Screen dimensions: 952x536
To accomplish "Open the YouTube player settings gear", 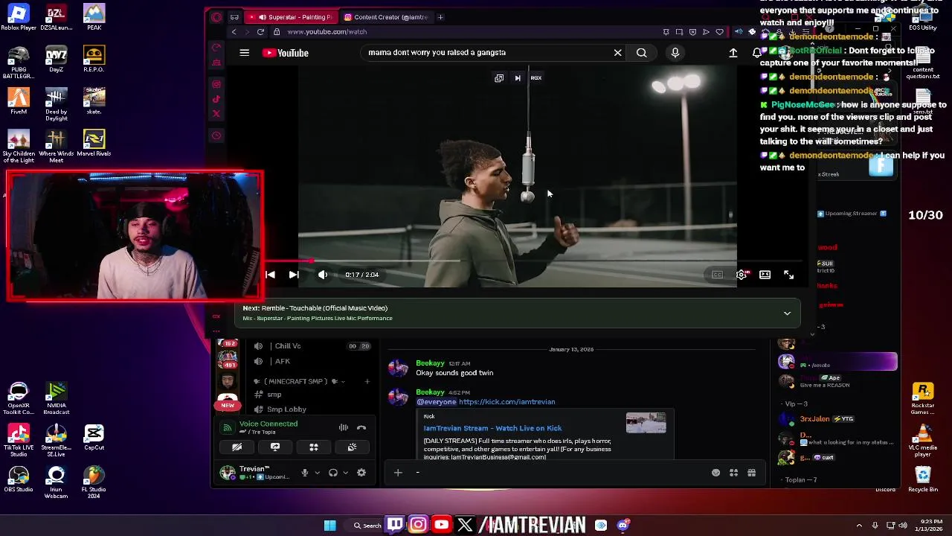I will coord(742,275).
